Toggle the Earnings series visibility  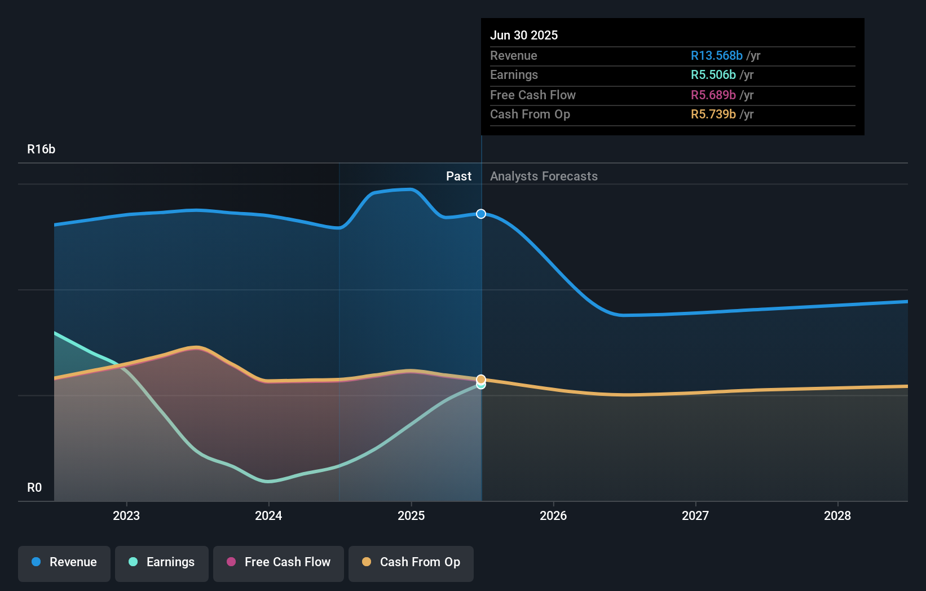point(161,563)
